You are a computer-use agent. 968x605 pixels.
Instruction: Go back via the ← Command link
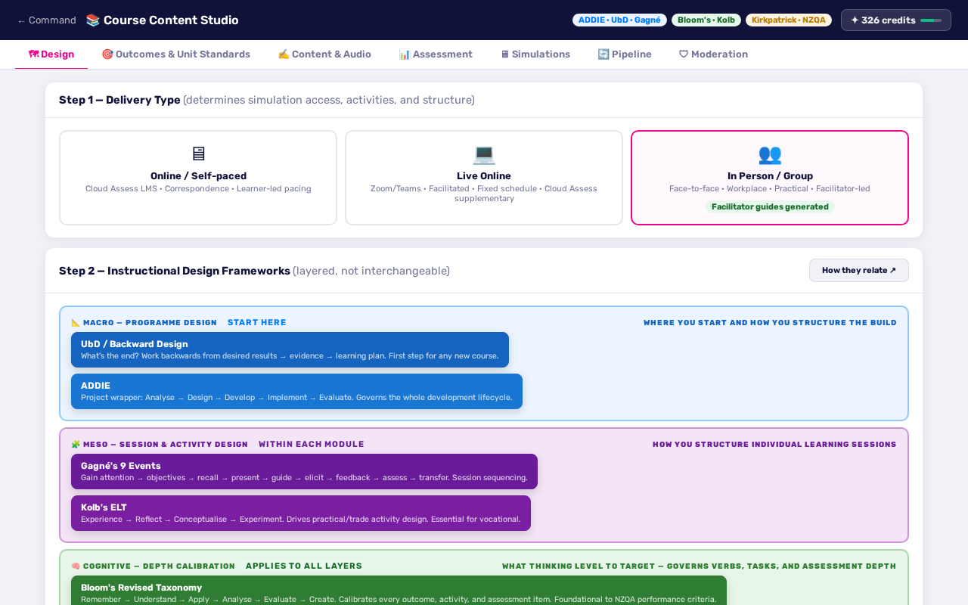click(x=47, y=20)
